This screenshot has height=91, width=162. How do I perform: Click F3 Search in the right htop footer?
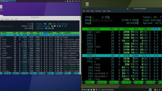[x=112, y=82]
